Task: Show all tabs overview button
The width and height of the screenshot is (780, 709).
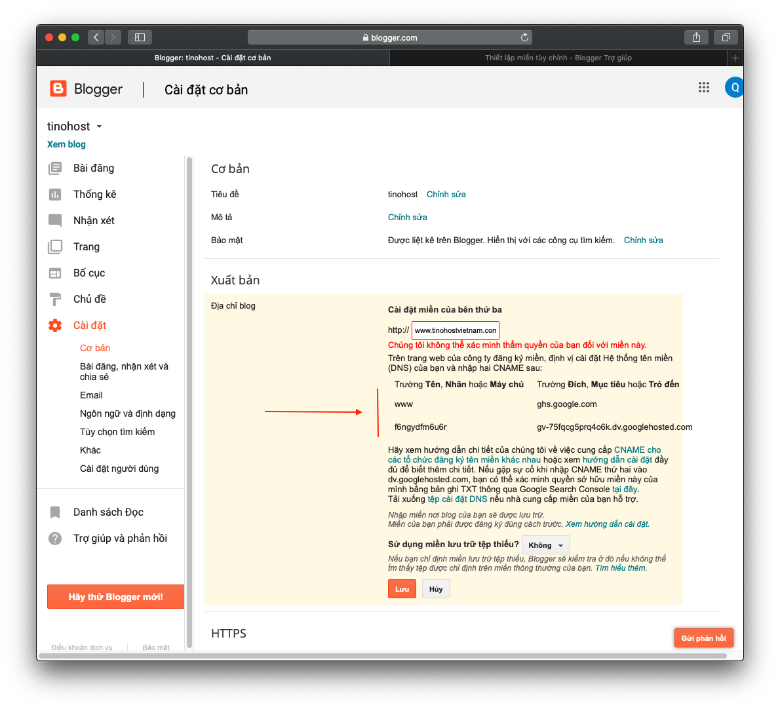Action: [726, 37]
